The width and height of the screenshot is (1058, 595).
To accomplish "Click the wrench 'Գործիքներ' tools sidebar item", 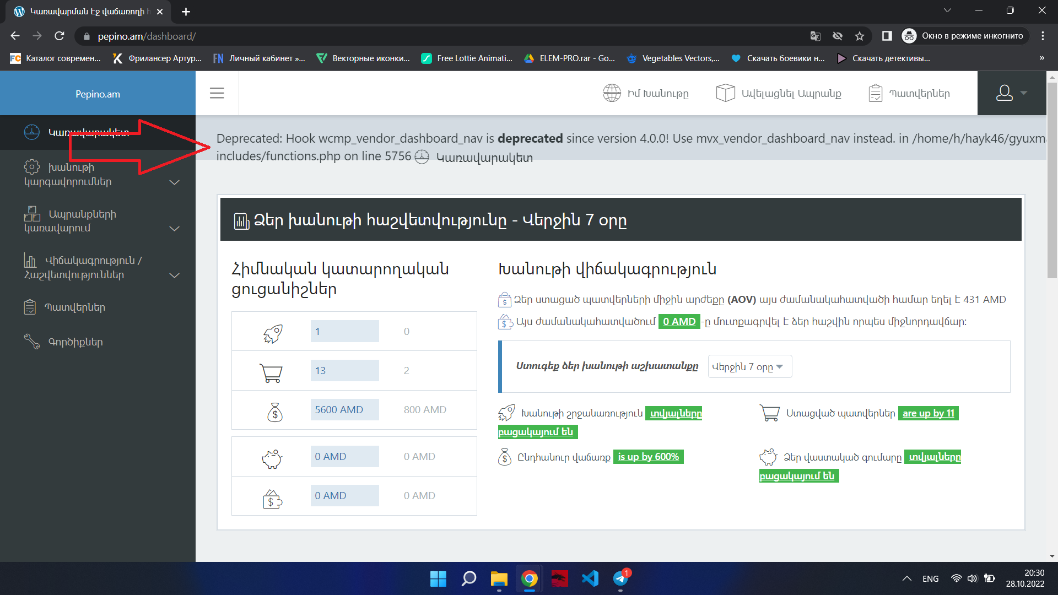I will point(75,342).
